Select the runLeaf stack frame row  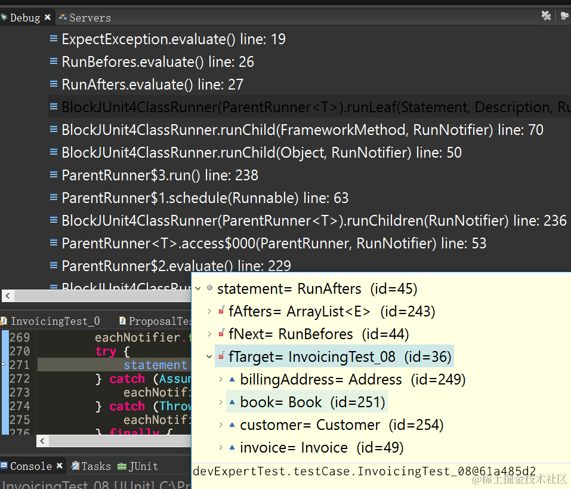coord(309,107)
